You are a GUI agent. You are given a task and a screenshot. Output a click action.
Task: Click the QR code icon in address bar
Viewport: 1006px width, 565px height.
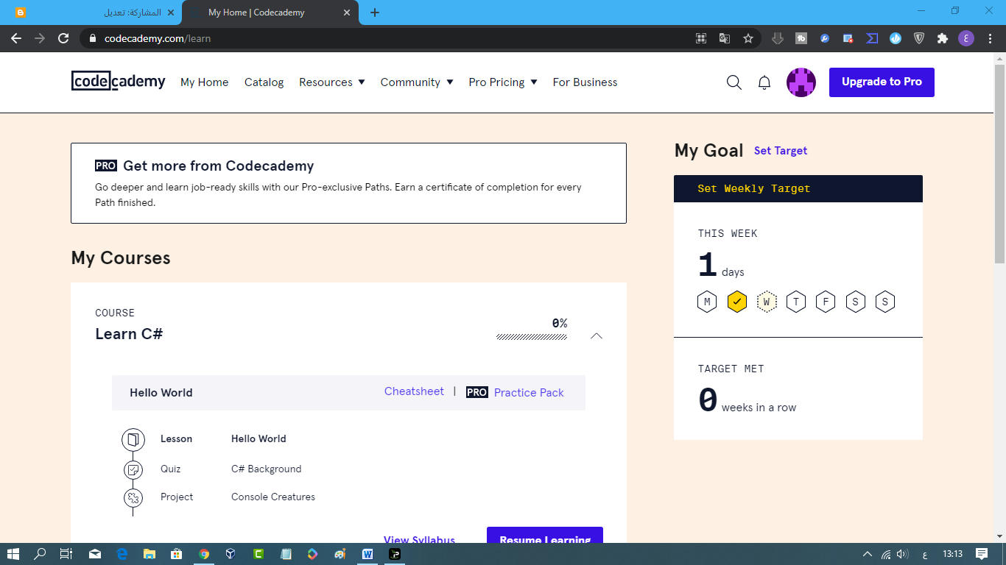click(701, 38)
